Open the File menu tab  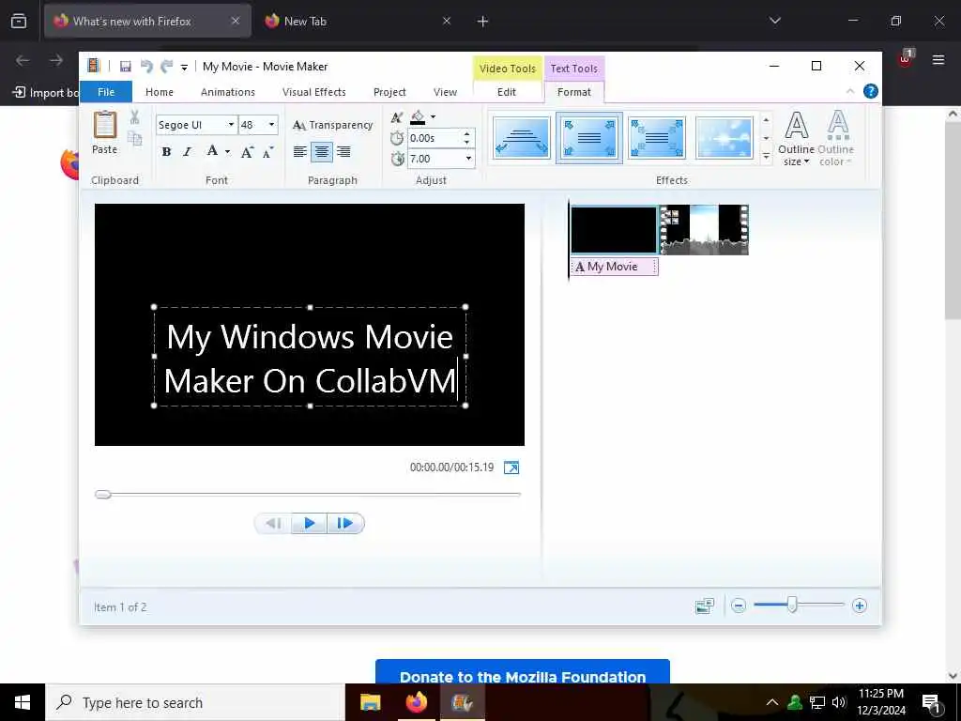pyautogui.click(x=105, y=92)
